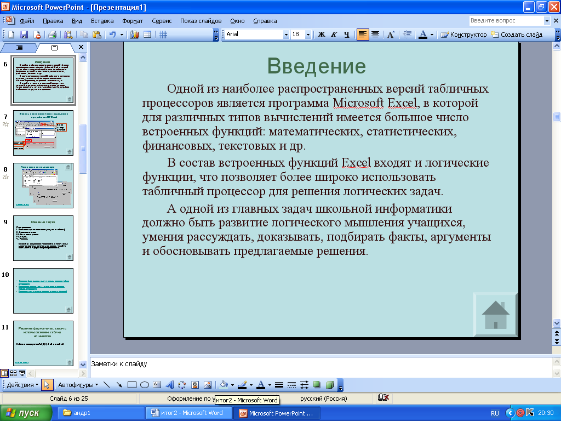
Task: Toggle the Select Objects arrow tool
Action: point(47,385)
